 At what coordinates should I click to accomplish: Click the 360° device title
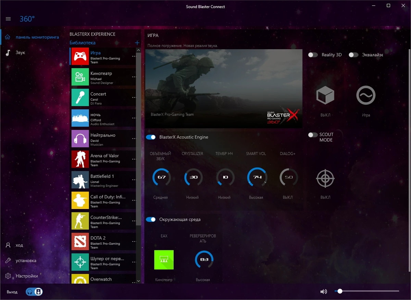pos(27,19)
